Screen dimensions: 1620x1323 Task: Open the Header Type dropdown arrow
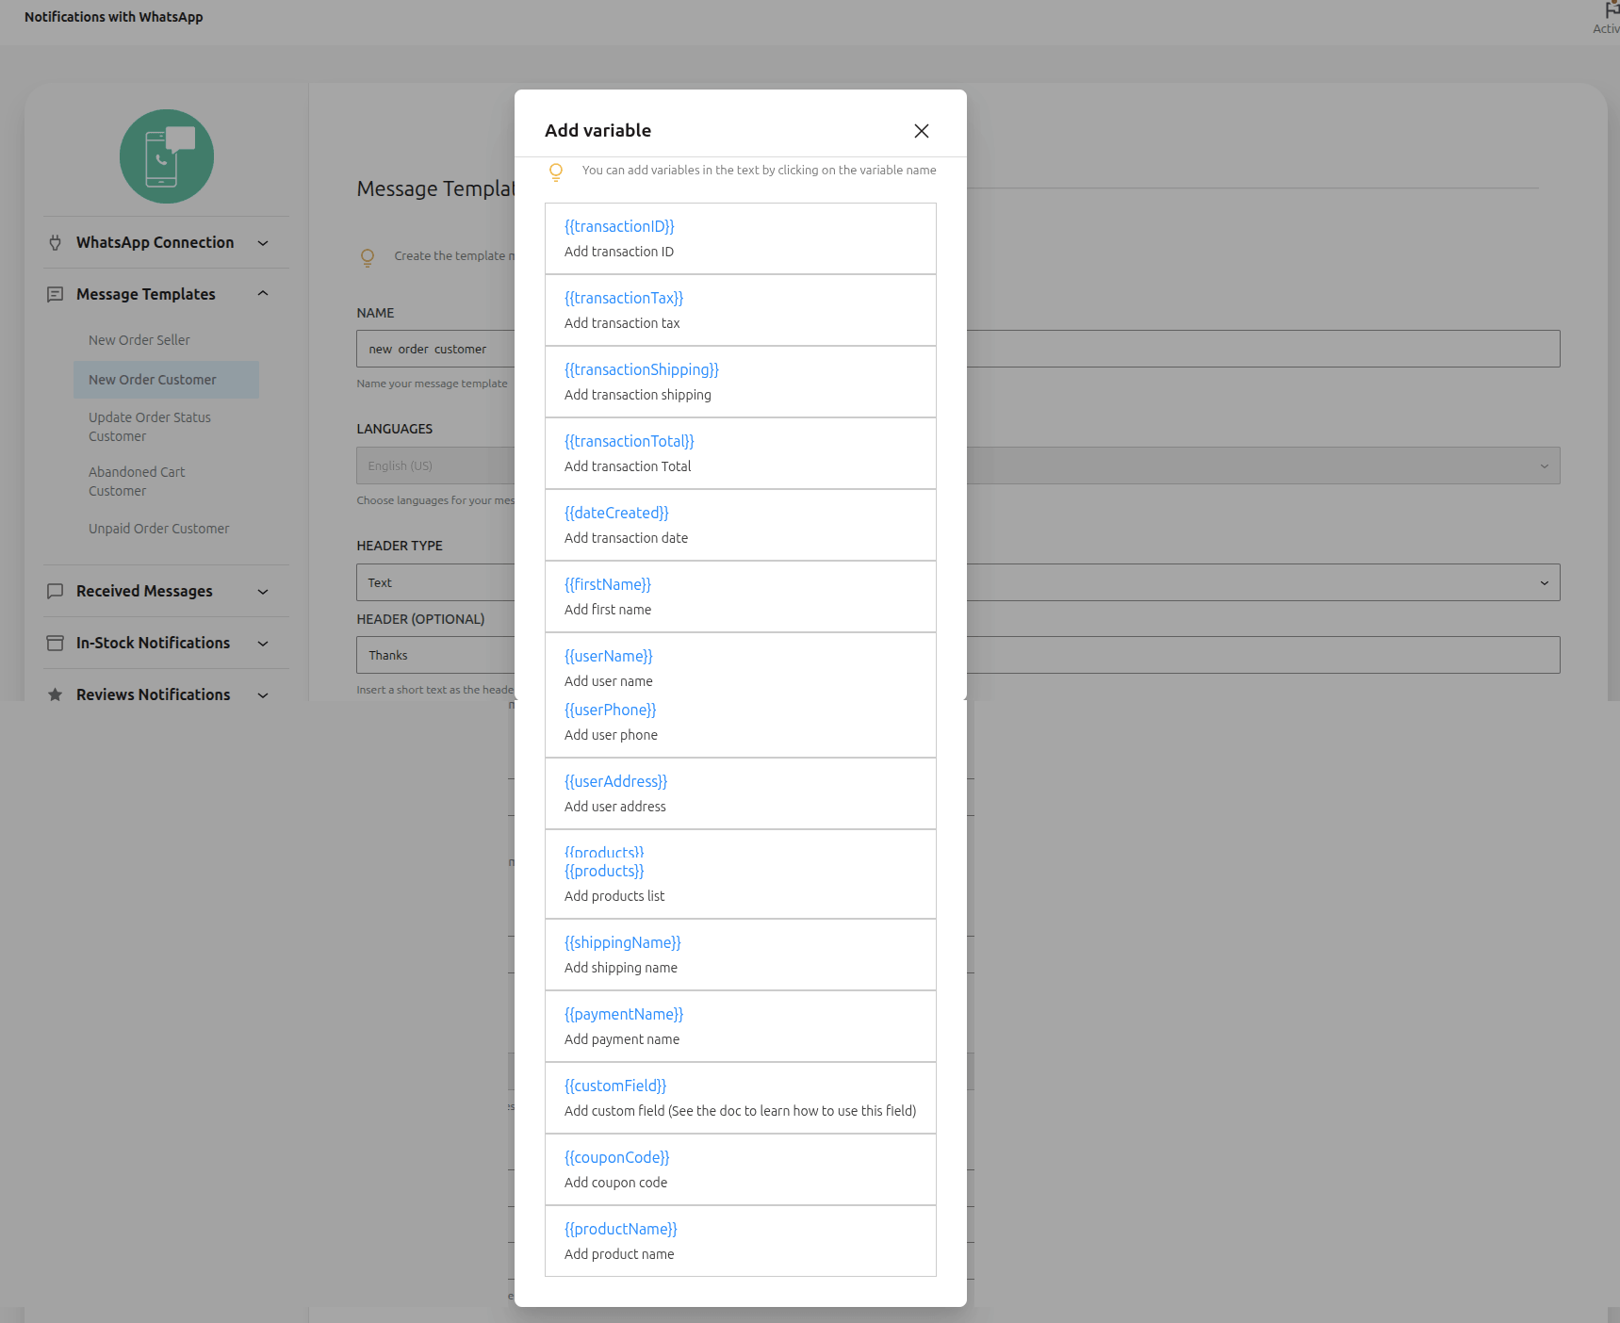coord(1545,582)
